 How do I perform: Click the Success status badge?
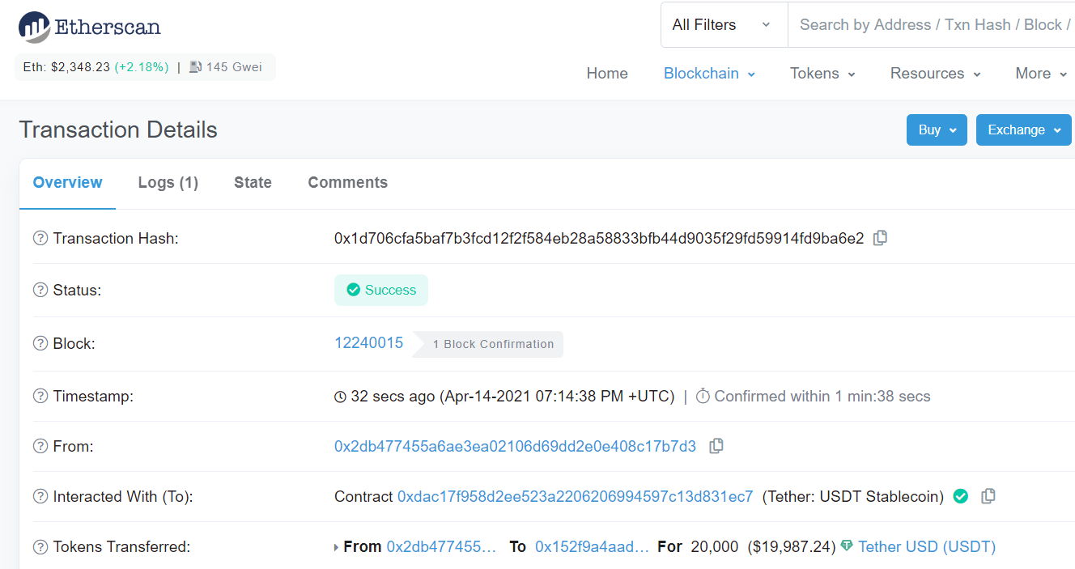pos(381,290)
